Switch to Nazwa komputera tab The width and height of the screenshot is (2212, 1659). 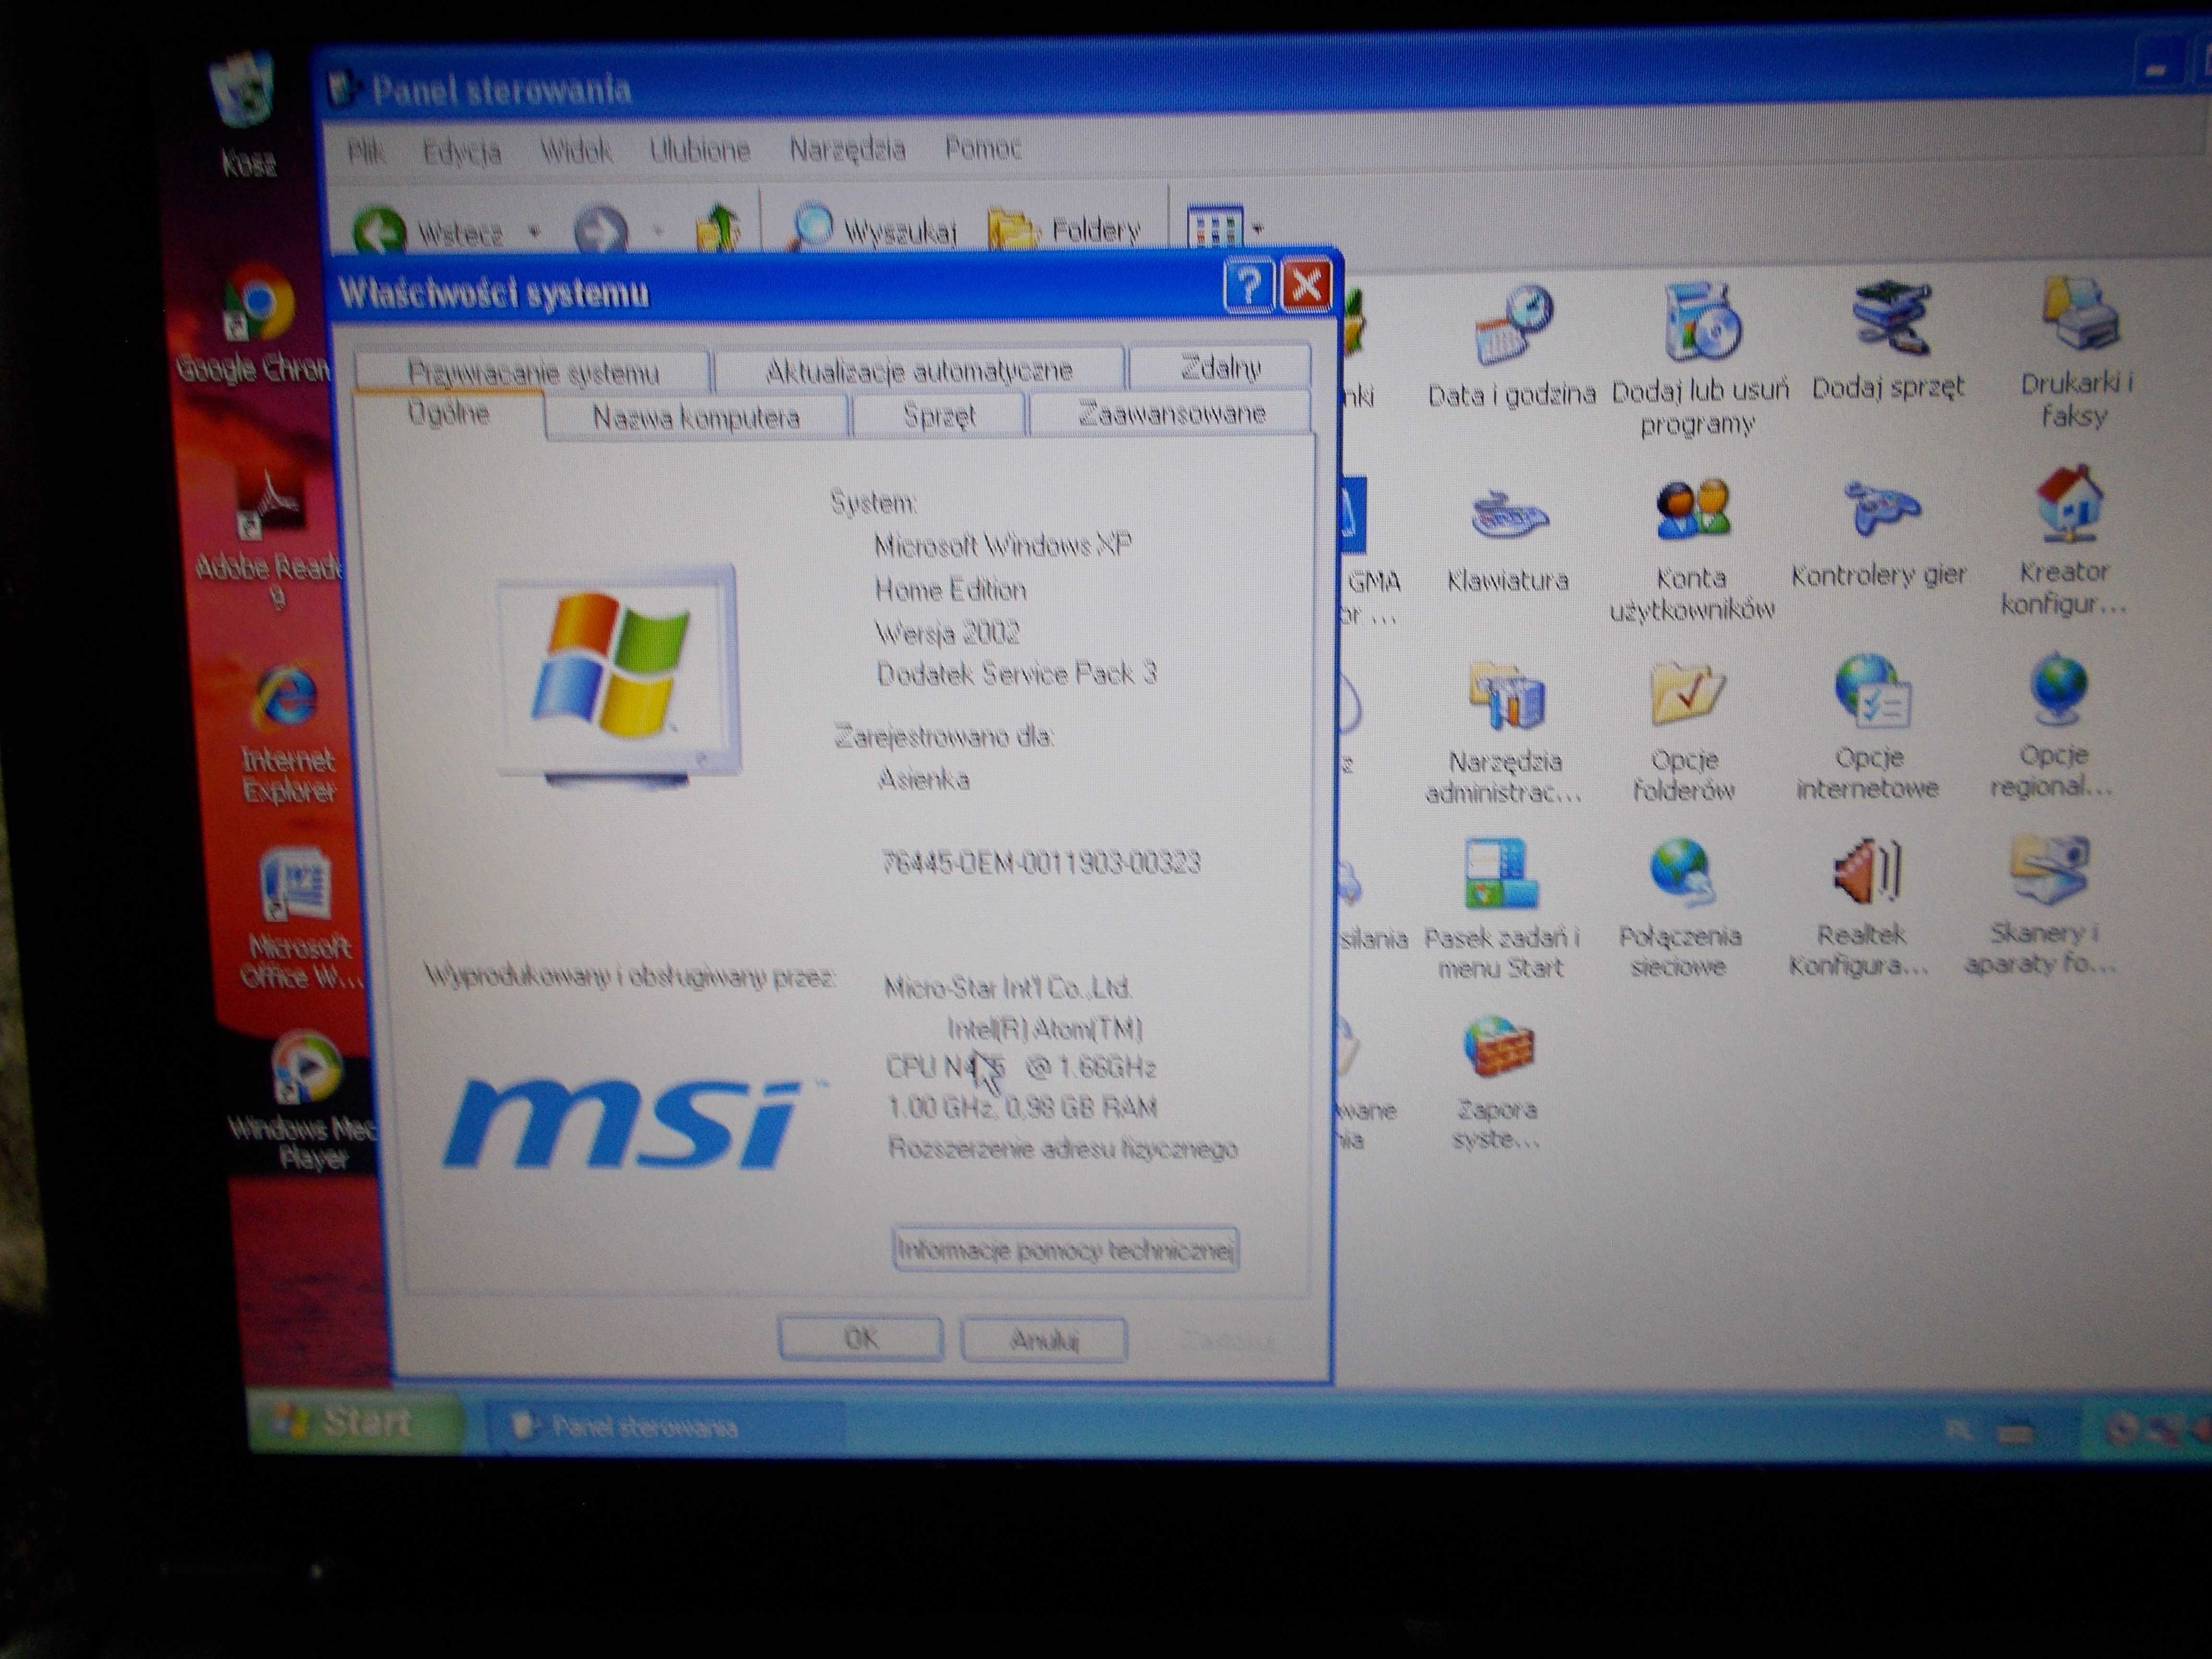coord(697,417)
